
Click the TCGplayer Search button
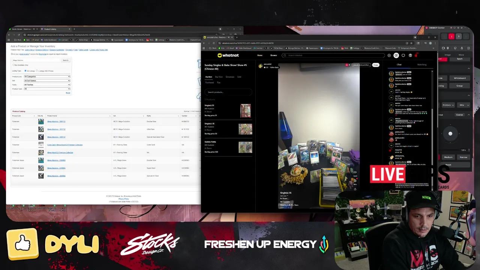point(66,60)
